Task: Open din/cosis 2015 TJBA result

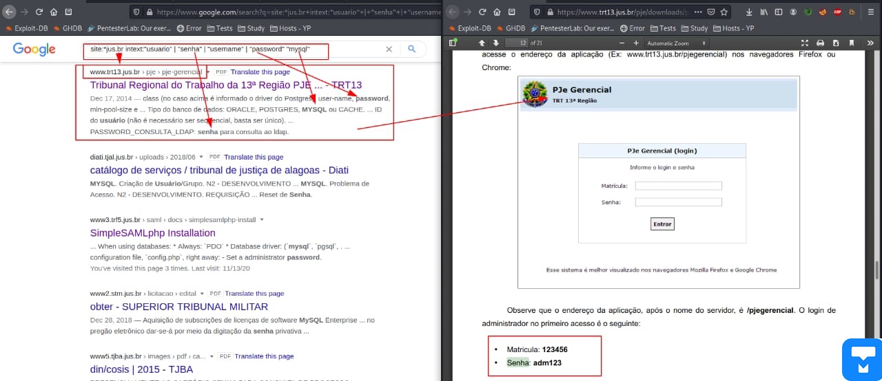Action: [x=142, y=369]
